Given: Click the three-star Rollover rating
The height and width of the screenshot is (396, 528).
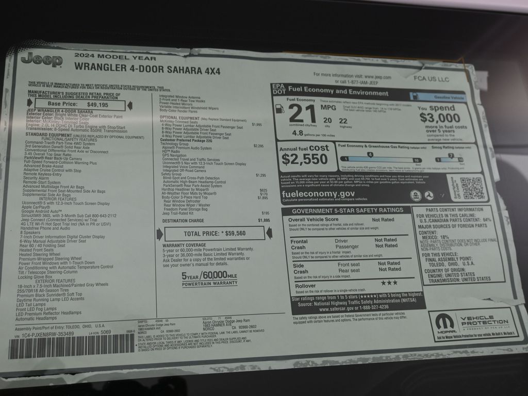Looking at the screenshot, I should (x=389, y=283).
